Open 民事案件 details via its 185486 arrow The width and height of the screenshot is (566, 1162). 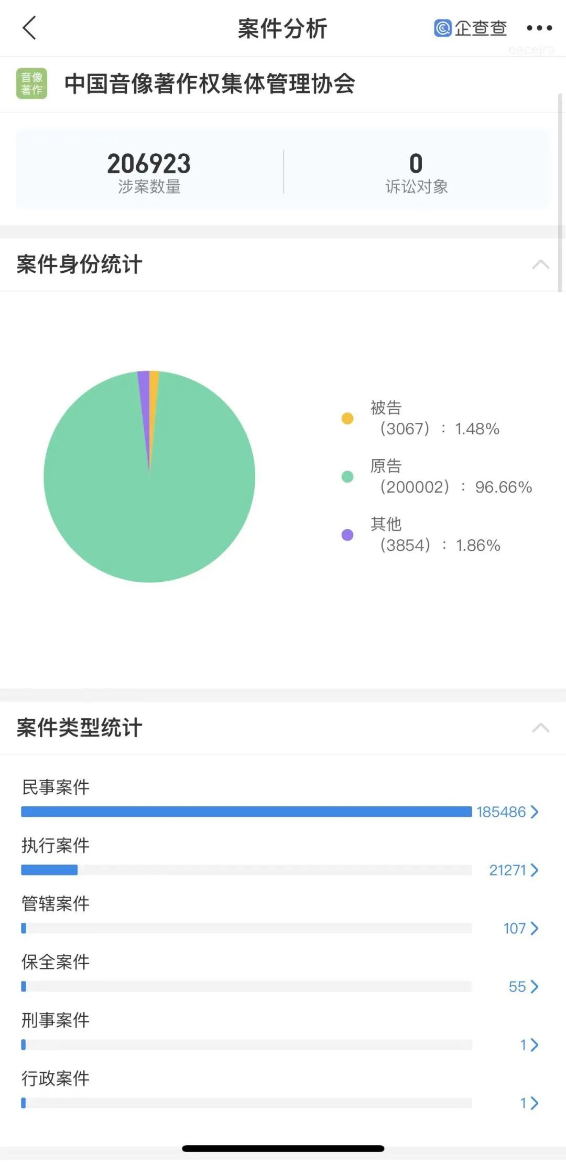click(x=534, y=812)
